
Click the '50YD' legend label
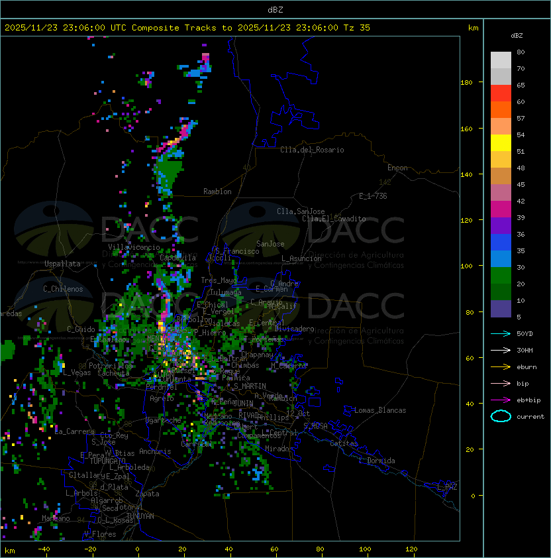[525, 334]
